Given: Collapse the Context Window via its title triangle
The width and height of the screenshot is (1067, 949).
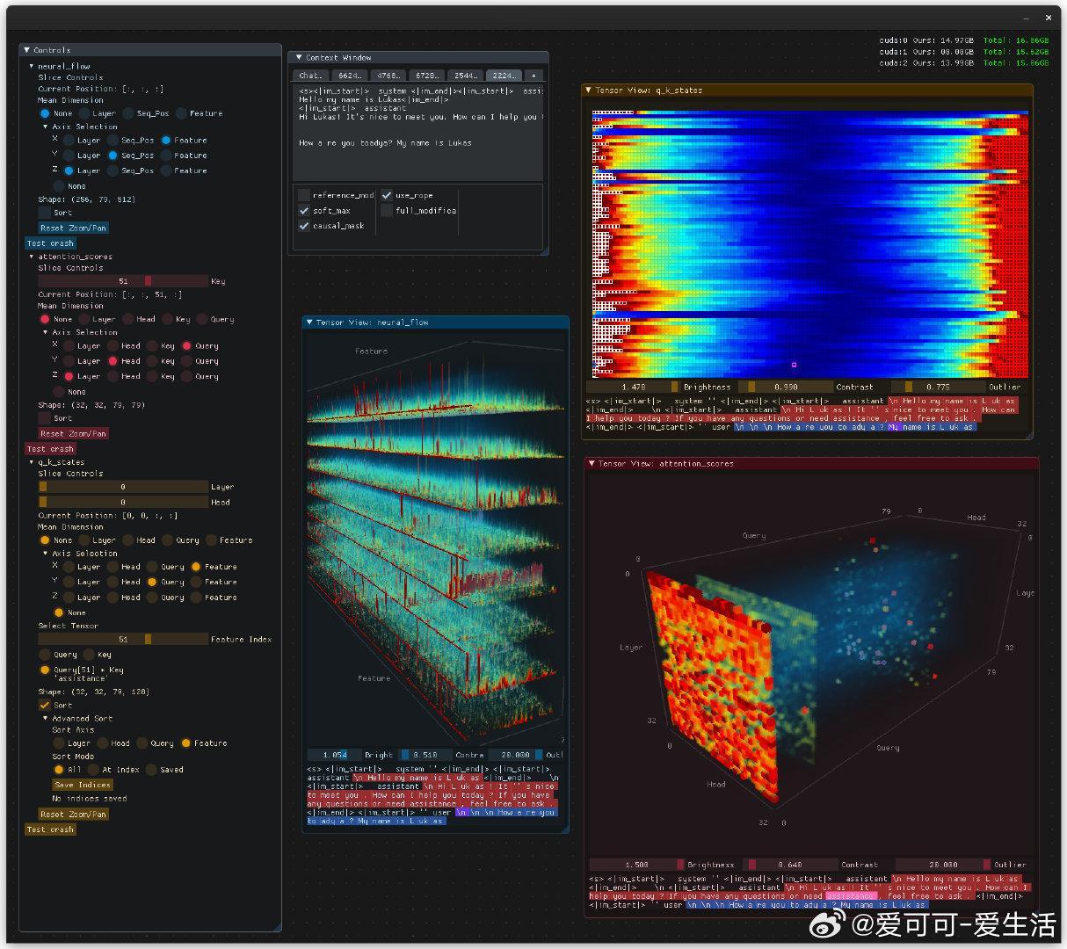Looking at the screenshot, I should tap(298, 57).
